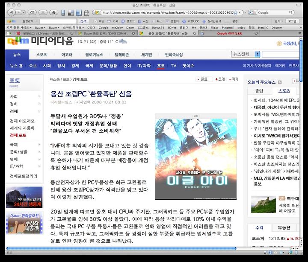The width and height of the screenshot is (308, 262).
Task: Click the mobile phone toolbar icon
Action: pos(63,13)
